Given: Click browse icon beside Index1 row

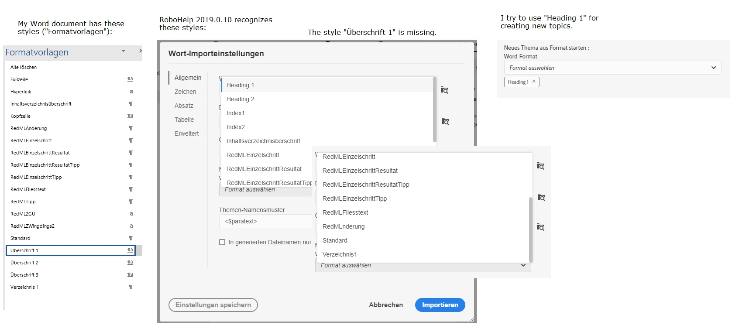Looking at the screenshot, I should (x=445, y=121).
